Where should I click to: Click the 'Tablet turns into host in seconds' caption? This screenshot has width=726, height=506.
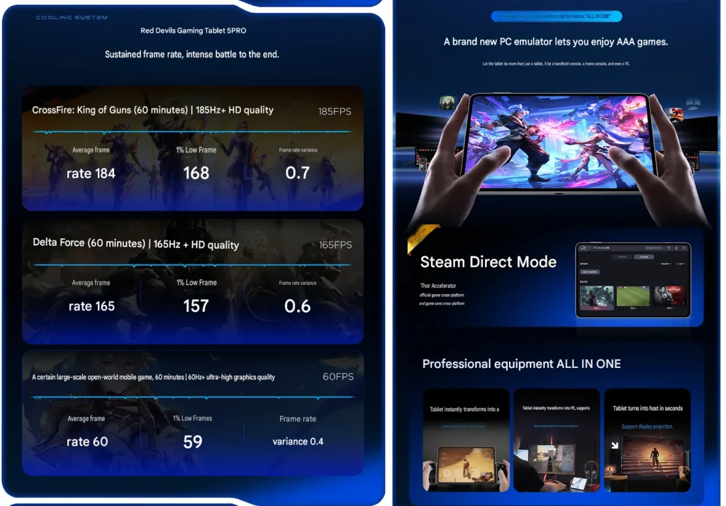point(648,408)
